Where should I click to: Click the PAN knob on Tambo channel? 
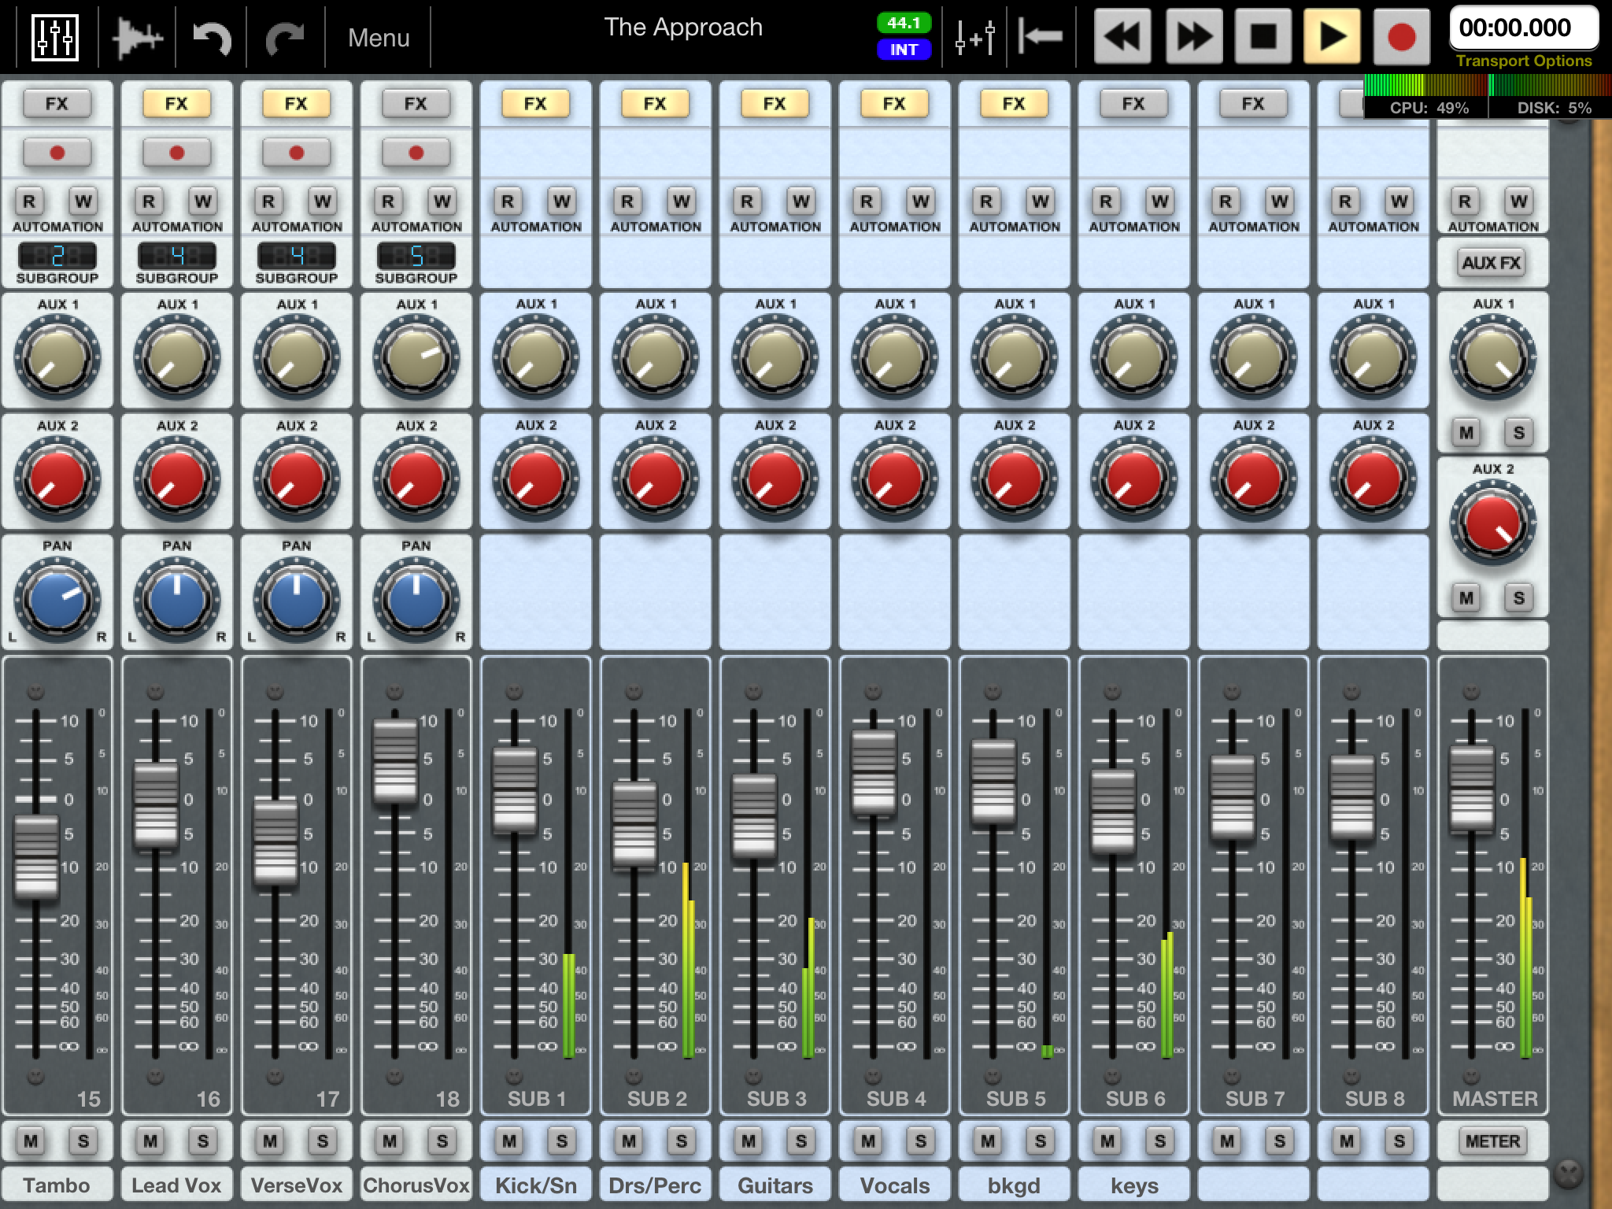pyautogui.click(x=57, y=600)
